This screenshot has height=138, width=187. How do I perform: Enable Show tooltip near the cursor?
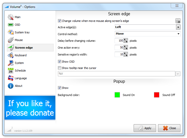coord(59,68)
